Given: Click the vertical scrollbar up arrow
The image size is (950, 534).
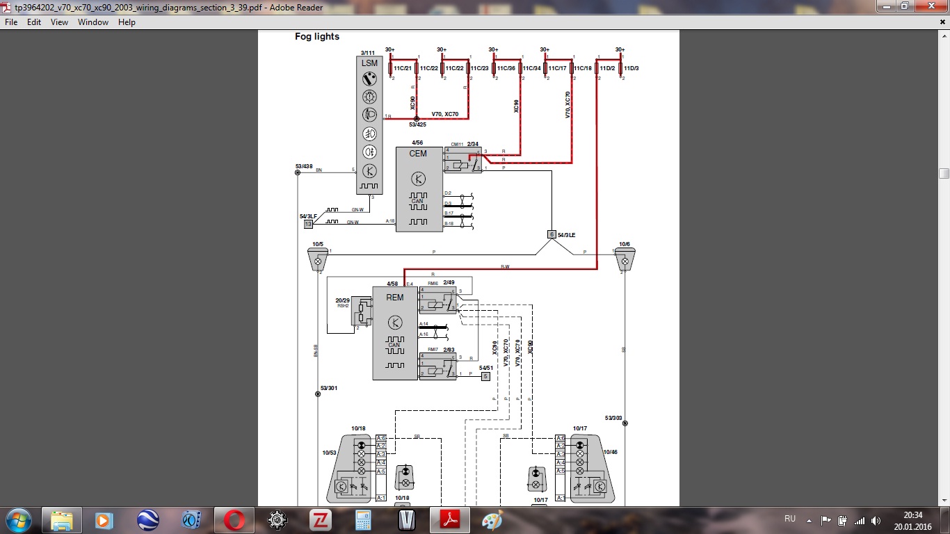Looking at the screenshot, I should pyautogui.click(x=944, y=35).
